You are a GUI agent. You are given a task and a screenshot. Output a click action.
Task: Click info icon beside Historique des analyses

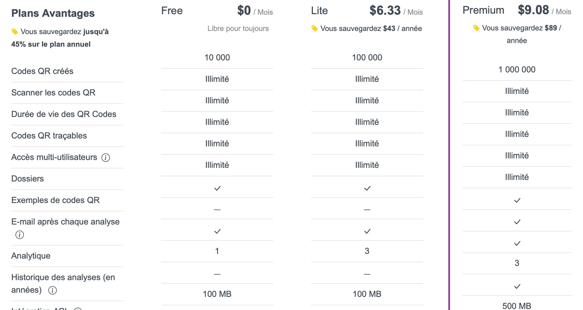pos(52,290)
